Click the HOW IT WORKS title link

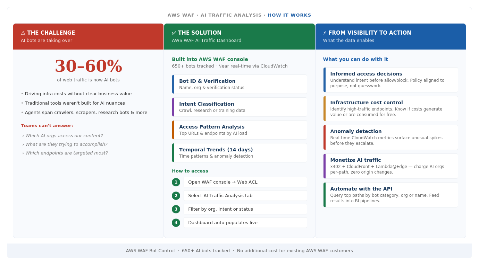[289, 15]
